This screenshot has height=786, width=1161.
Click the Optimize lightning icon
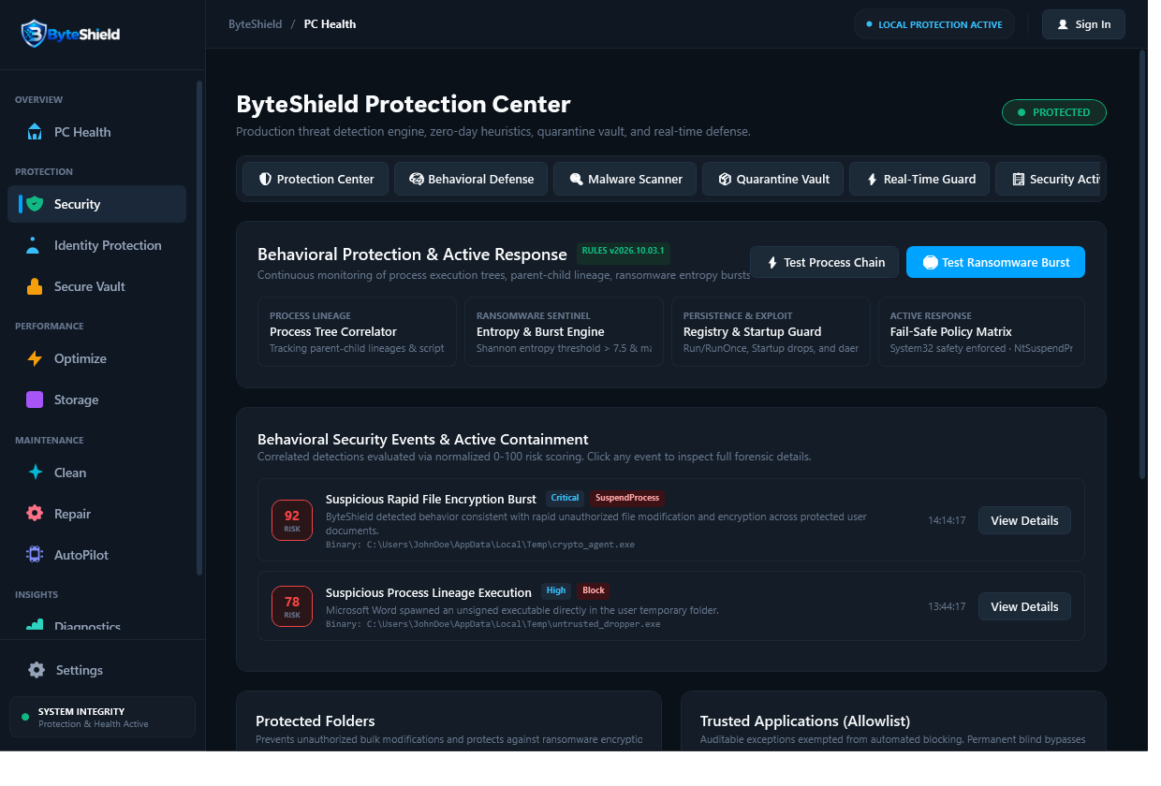(35, 358)
